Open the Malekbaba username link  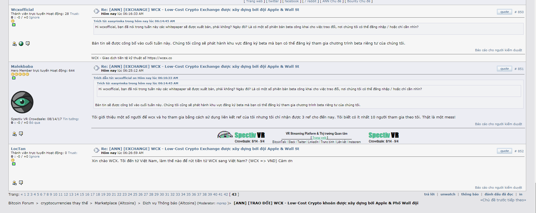(22, 66)
